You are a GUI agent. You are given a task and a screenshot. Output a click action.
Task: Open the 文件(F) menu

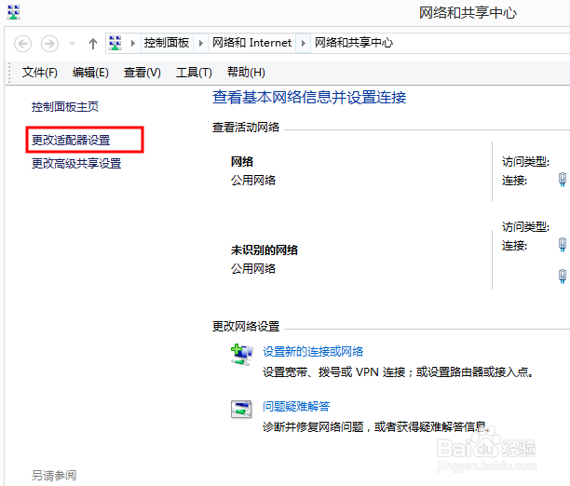tap(40, 73)
